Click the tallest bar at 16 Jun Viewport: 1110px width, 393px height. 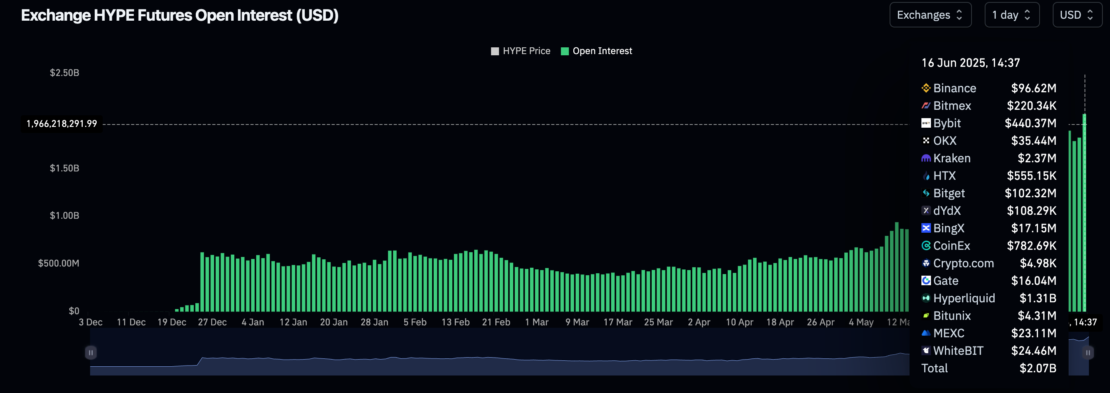pyautogui.click(x=1084, y=213)
